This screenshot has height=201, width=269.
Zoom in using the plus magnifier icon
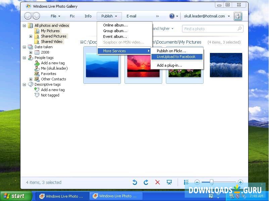240,182
